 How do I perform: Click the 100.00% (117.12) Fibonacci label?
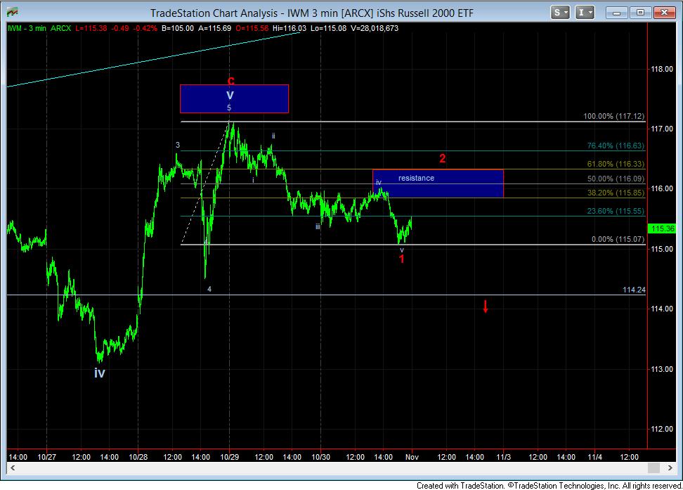click(x=613, y=117)
